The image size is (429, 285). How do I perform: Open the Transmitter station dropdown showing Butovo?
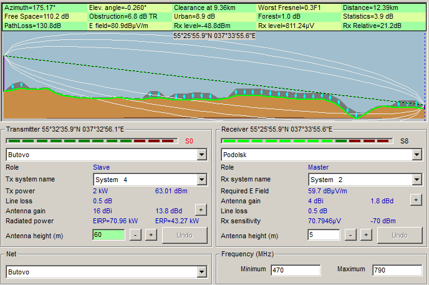201,155
